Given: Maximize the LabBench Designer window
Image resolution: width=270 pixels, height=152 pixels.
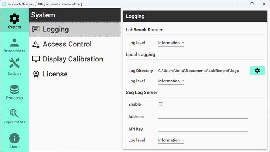Looking at the screenshot, I should pyautogui.click(x=252, y=4).
